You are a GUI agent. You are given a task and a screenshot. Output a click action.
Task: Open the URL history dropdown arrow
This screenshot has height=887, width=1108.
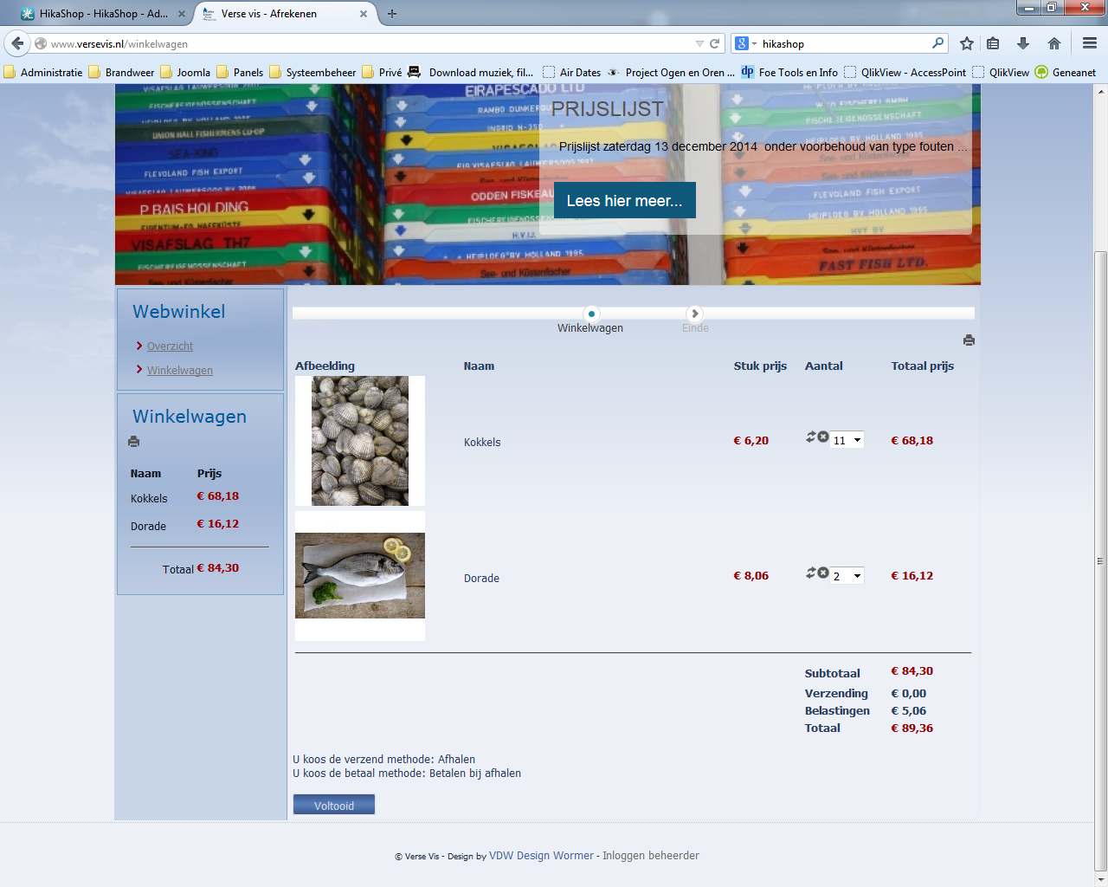699,43
